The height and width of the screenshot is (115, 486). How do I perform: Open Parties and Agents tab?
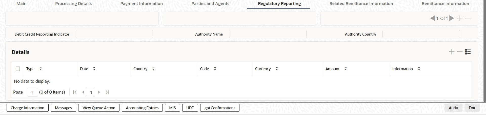tap(210, 4)
